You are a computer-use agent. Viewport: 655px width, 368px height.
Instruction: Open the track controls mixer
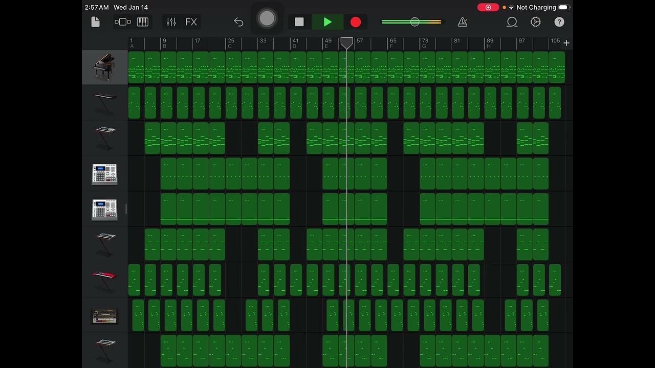pyautogui.click(x=171, y=22)
